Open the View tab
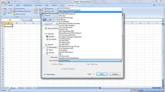 tap(62, 5)
